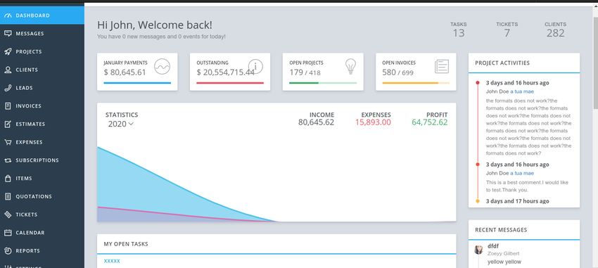Click the Tasks counter showing 13
Image resolution: width=598 pixels, height=268 pixels.
(459, 30)
